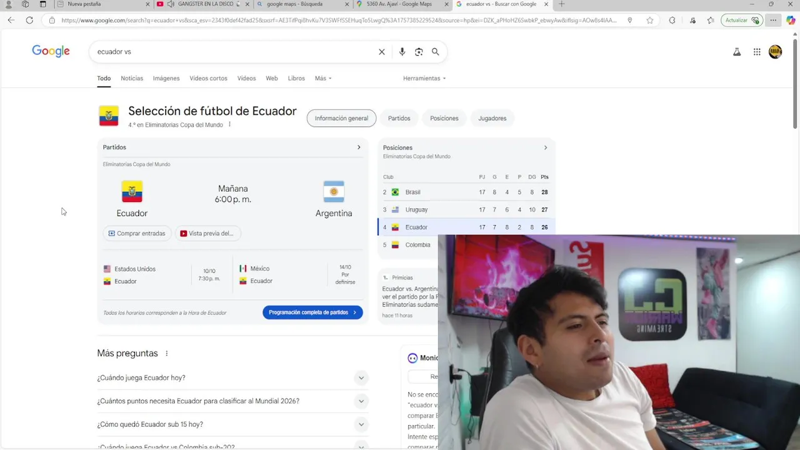The image size is (800, 450).
Task: Click the Actualizar browser update button
Action: 742,20
